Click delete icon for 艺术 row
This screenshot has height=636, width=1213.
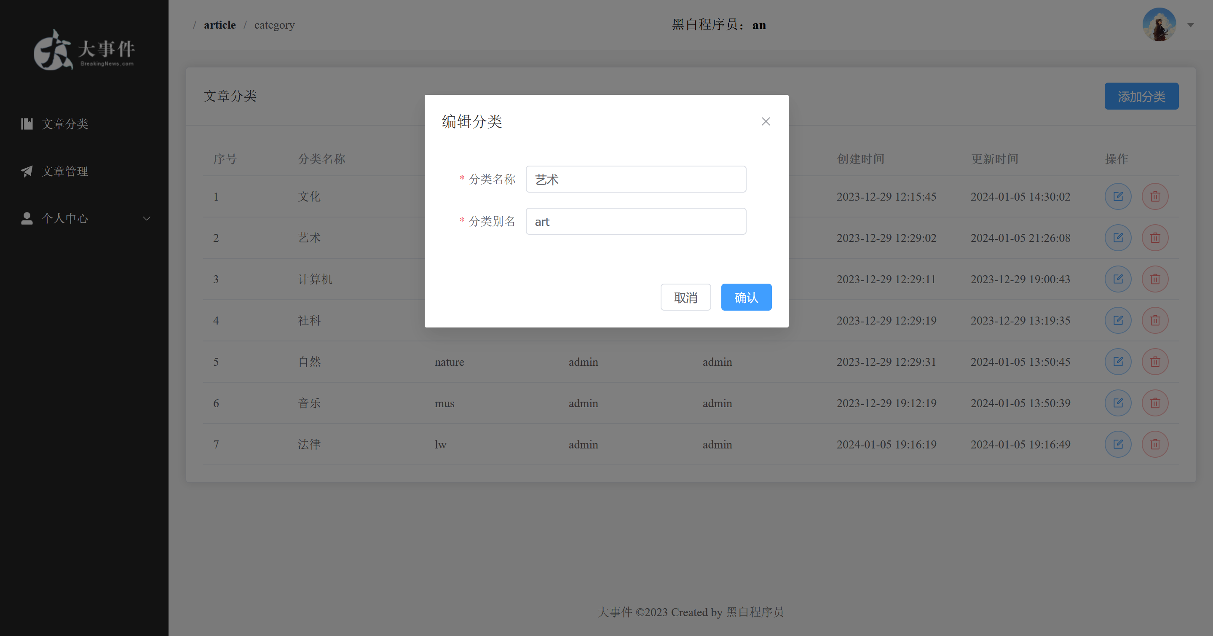1154,238
